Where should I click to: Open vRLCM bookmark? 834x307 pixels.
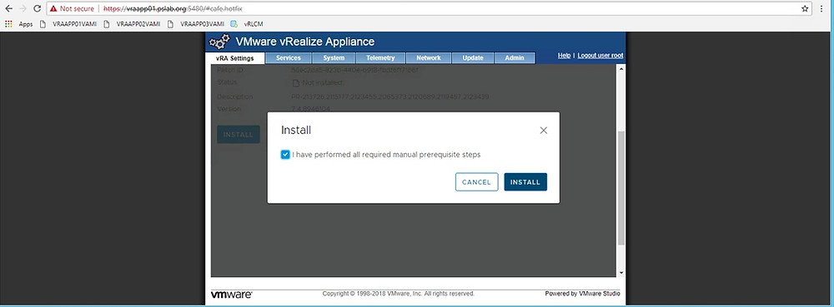click(x=247, y=24)
